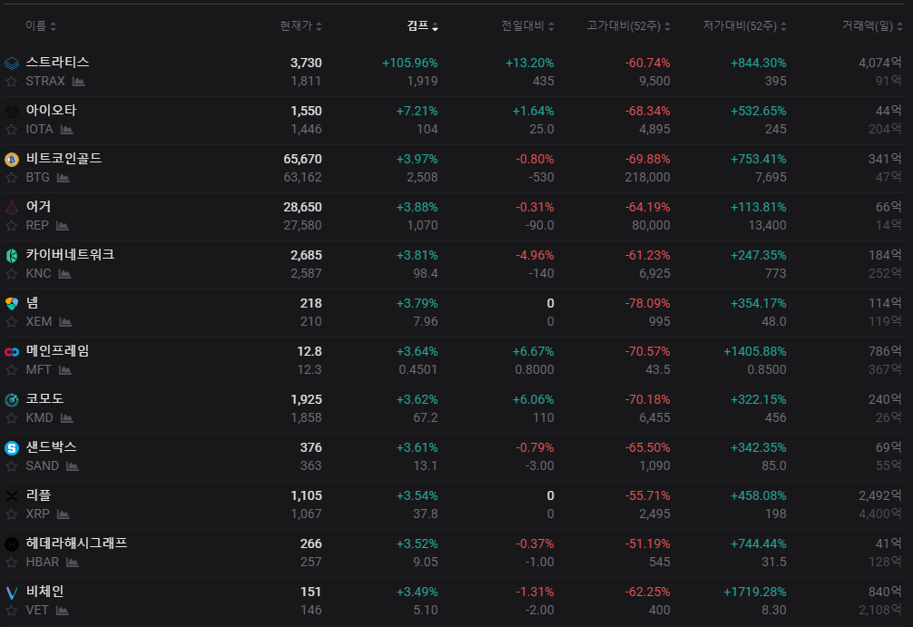
Task: Click the Sandbox blue S logo
Action: coord(12,448)
